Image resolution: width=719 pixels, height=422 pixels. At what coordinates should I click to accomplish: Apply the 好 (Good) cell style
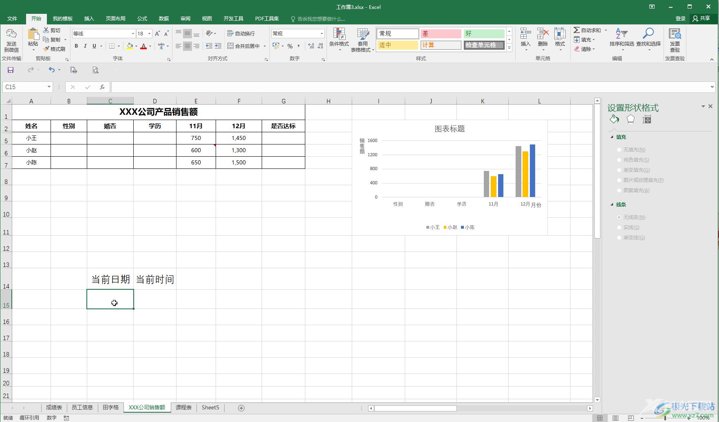tap(484, 33)
